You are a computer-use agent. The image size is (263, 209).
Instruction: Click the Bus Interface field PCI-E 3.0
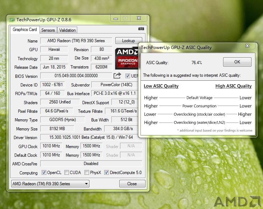click(115, 93)
